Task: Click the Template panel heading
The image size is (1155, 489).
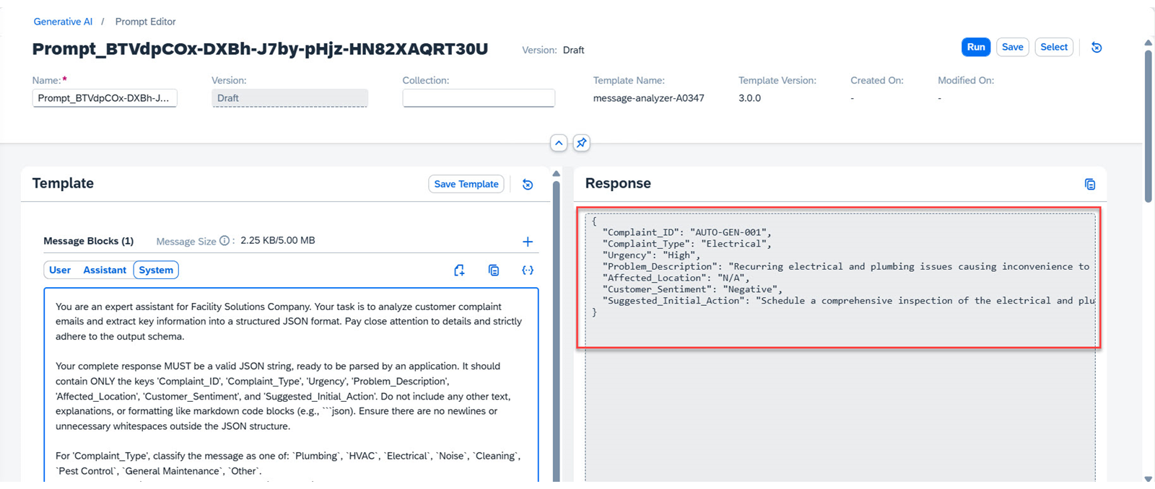Action: [63, 183]
